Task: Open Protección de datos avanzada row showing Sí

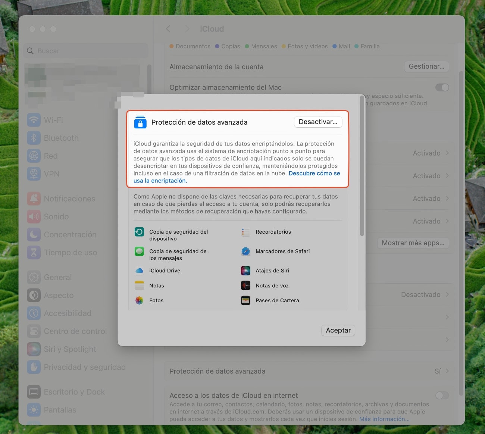Action: tap(309, 371)
